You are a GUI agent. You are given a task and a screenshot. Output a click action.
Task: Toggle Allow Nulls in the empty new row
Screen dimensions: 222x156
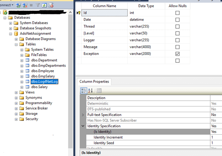pos(178,61)
